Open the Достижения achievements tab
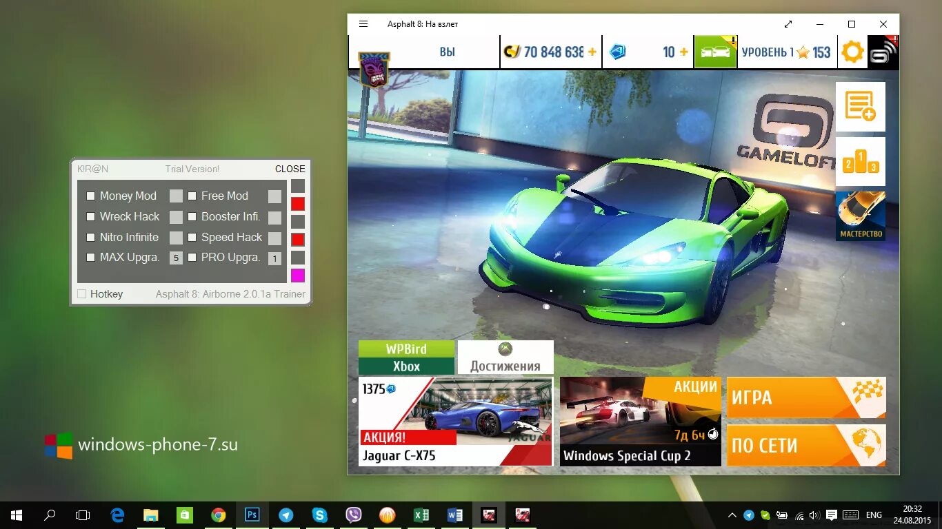This screenshot has width=942, height=529. (505, 357)
